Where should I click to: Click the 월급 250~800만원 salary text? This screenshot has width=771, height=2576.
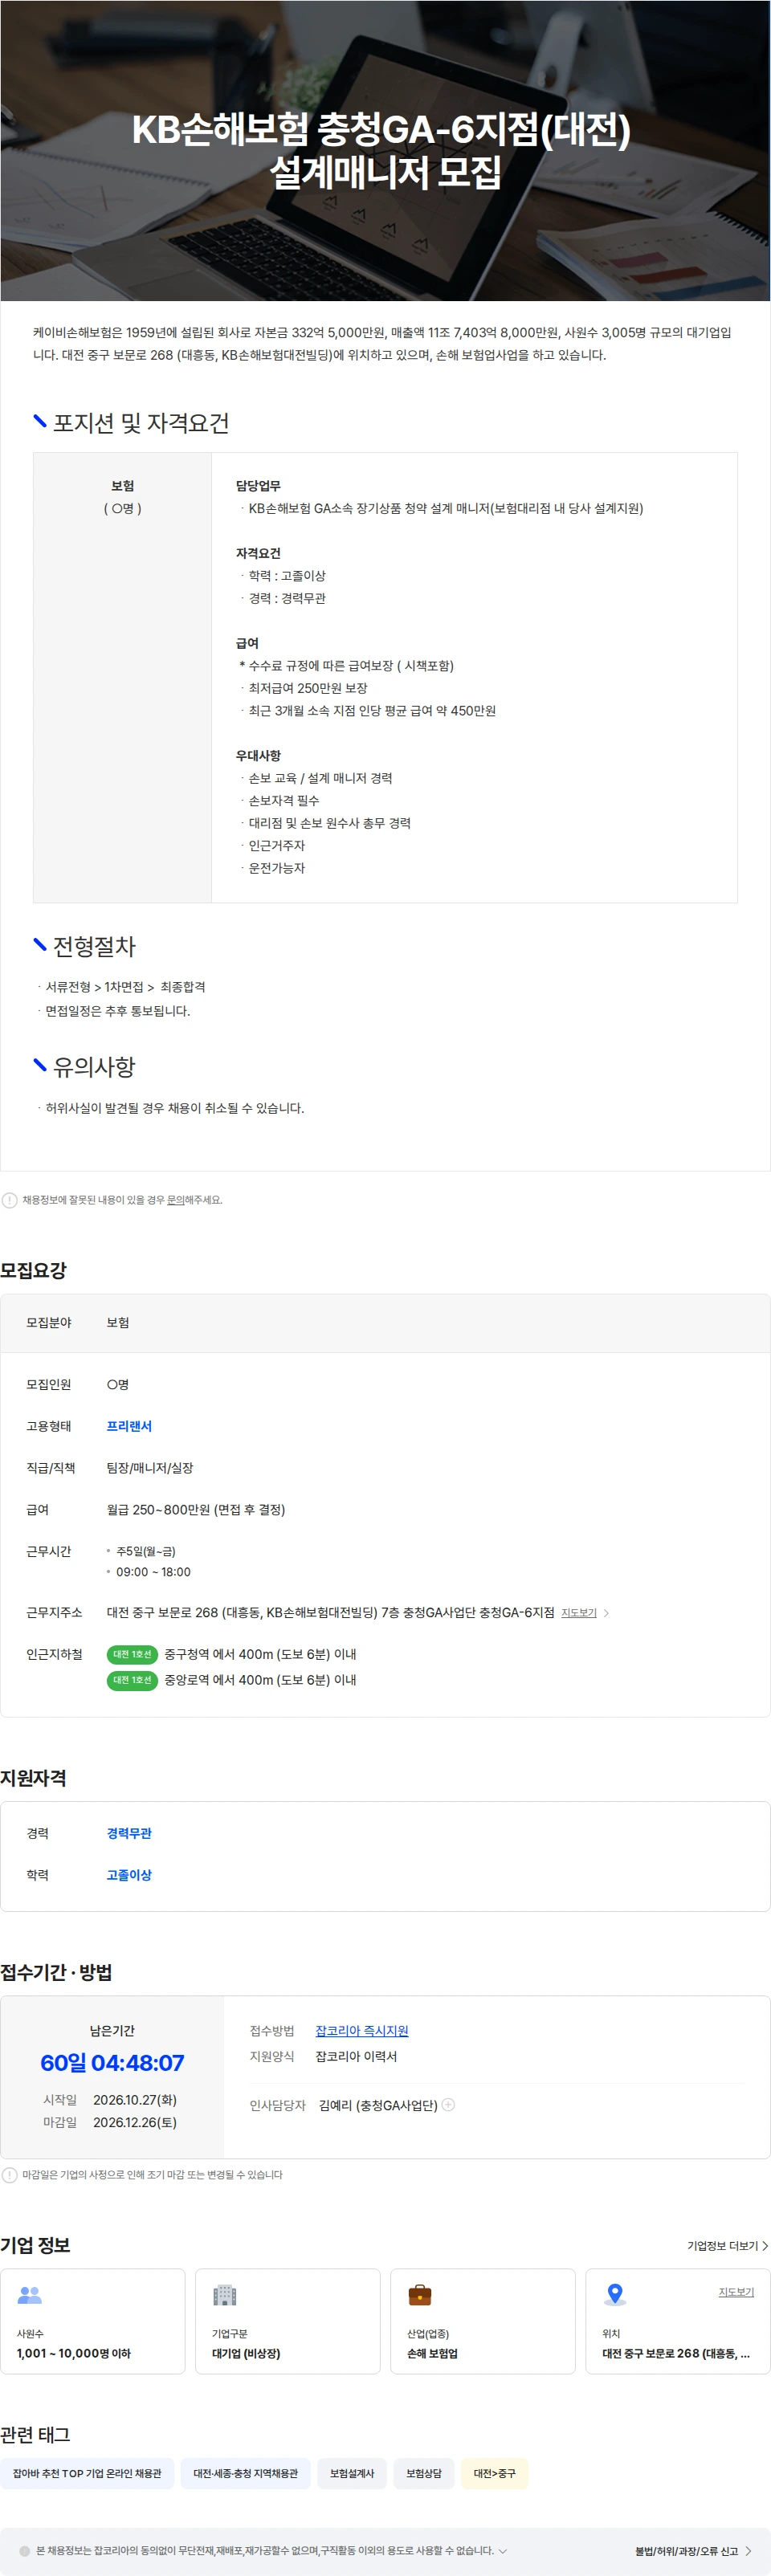point(196,1510)
